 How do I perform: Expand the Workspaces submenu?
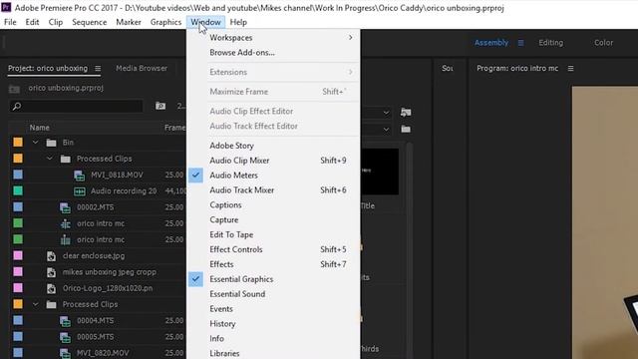click(273, 38)
